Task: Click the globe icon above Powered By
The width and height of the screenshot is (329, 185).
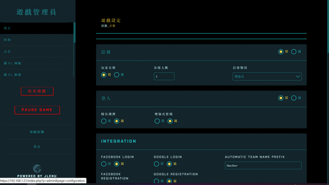Action: 37,169
